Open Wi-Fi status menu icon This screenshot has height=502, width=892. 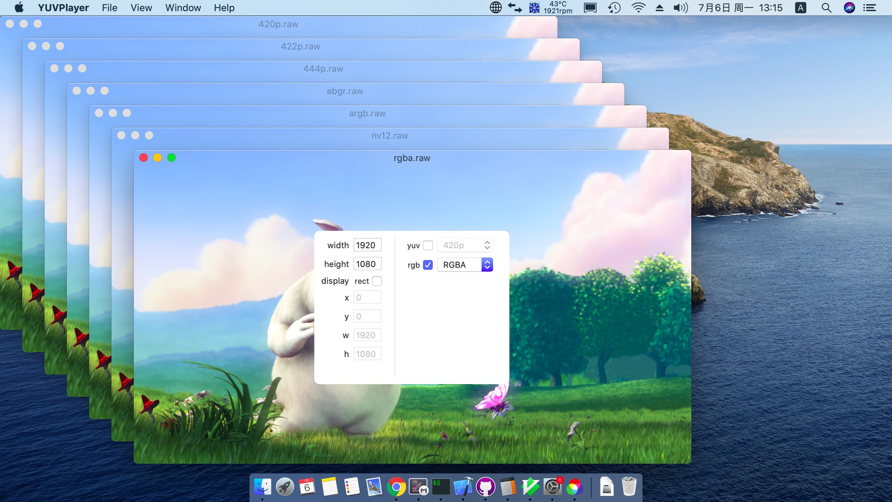coord(638,8)
